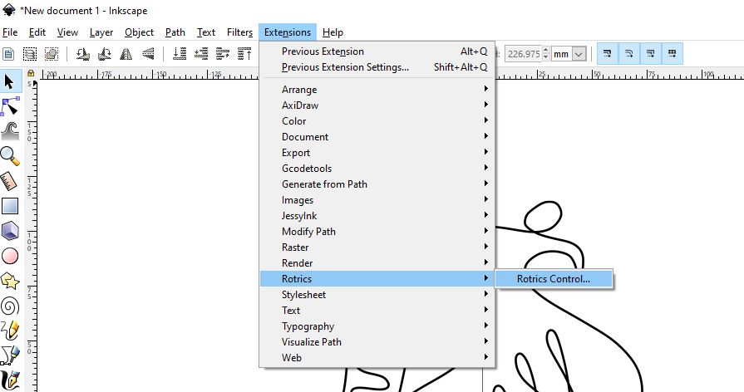Select the Selector arrow tool
Image resolution: width=744 pixels, height=392 pixels.
tap(9, 81)
